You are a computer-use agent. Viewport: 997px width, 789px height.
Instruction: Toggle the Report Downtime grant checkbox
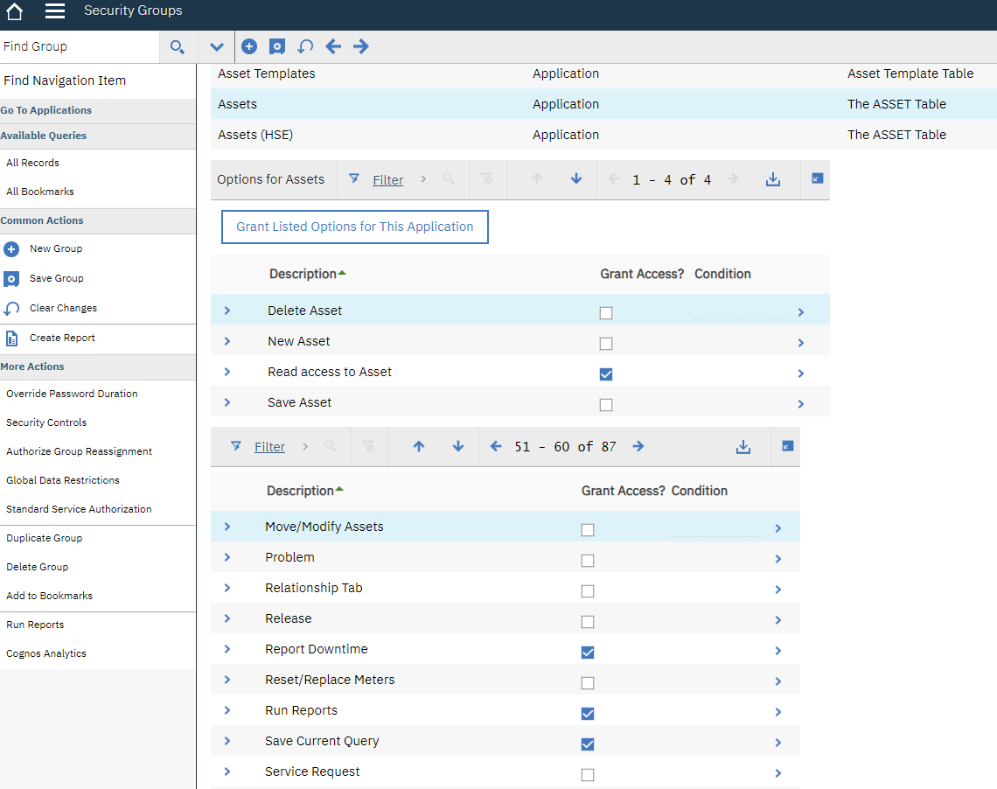[x=588, y=653]
